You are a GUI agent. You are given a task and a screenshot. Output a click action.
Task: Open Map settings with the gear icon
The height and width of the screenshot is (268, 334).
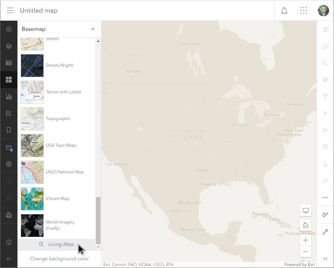(x=9, y=164)
